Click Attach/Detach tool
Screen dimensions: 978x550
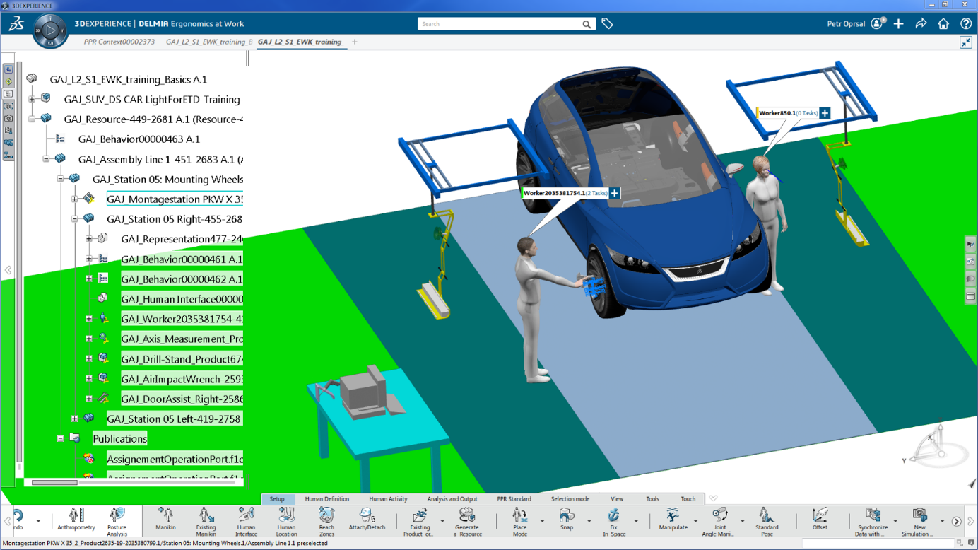pos(367,520)
